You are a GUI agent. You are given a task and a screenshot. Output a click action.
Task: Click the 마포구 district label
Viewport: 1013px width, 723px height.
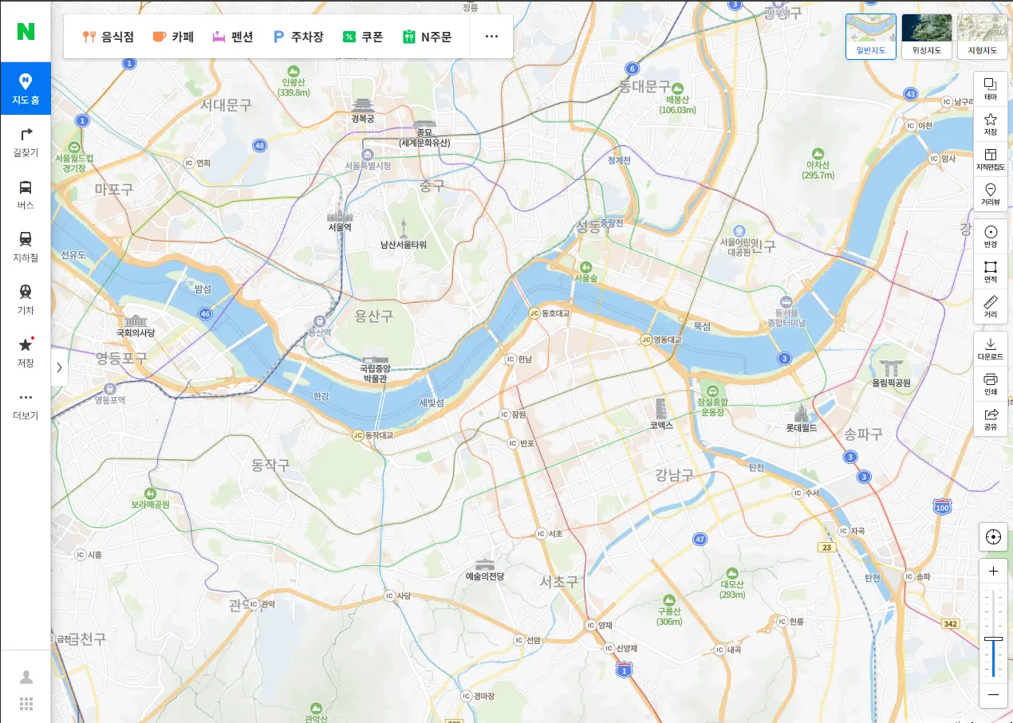pos(114,190)
